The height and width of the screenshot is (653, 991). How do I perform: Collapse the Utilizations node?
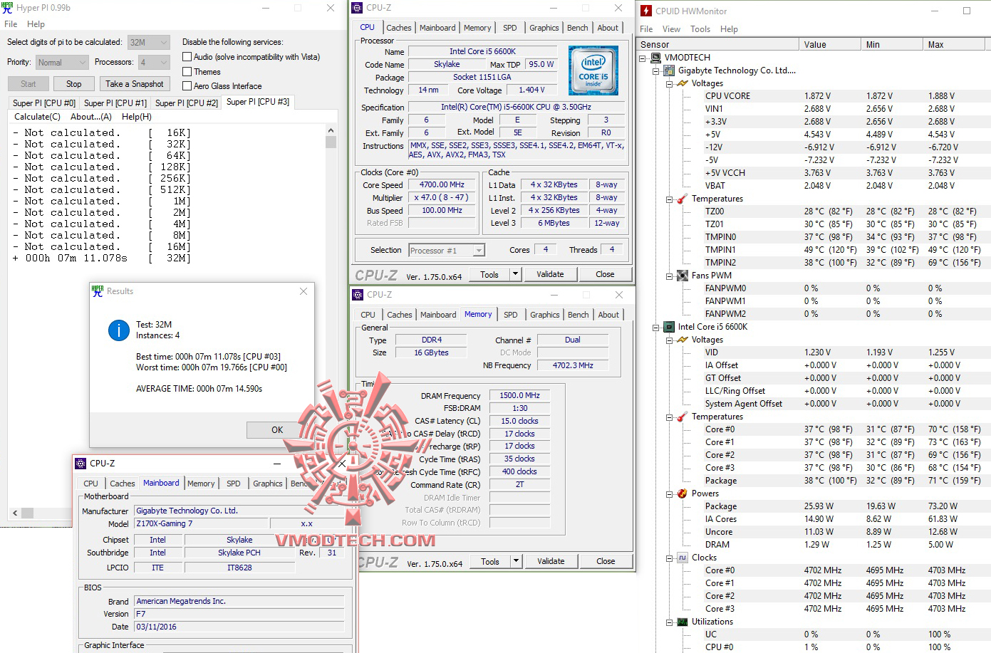(670, 622)
